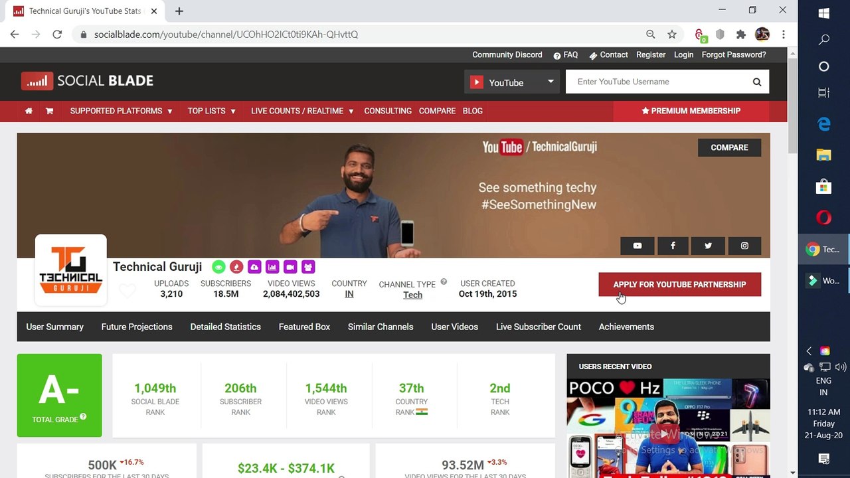The width and height of the screenshot is (850, 478).
Task: Click the Consulting menu item
Action: pos(388,111)
